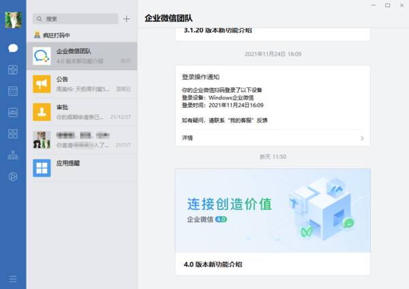409x289 pixels.
Task: Open the organization chart icon in sidebar
Action: [13, 155]
